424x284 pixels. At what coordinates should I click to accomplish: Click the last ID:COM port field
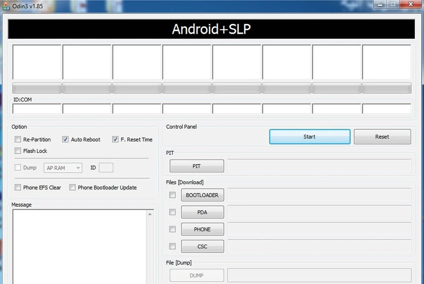[387, 109]
